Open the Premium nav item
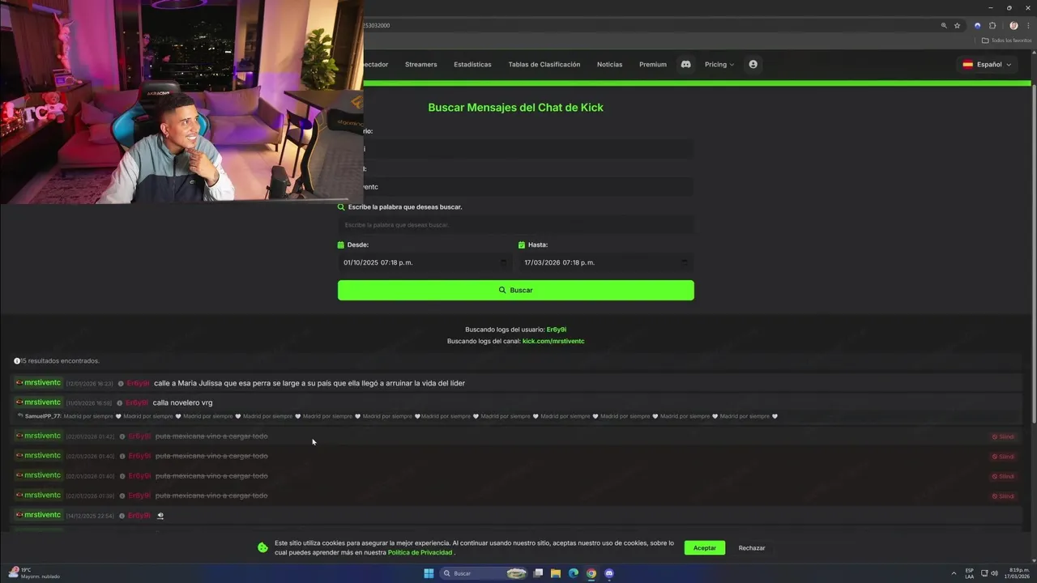 click(x=653, y=64)
